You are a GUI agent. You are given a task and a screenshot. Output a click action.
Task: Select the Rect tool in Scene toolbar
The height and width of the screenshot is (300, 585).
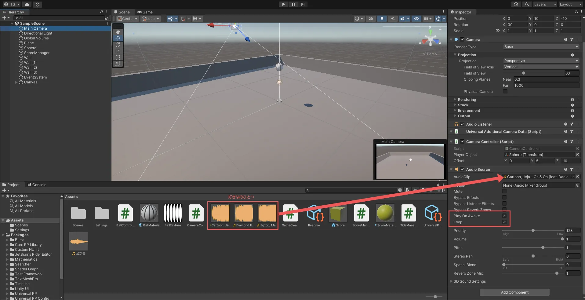118,57
